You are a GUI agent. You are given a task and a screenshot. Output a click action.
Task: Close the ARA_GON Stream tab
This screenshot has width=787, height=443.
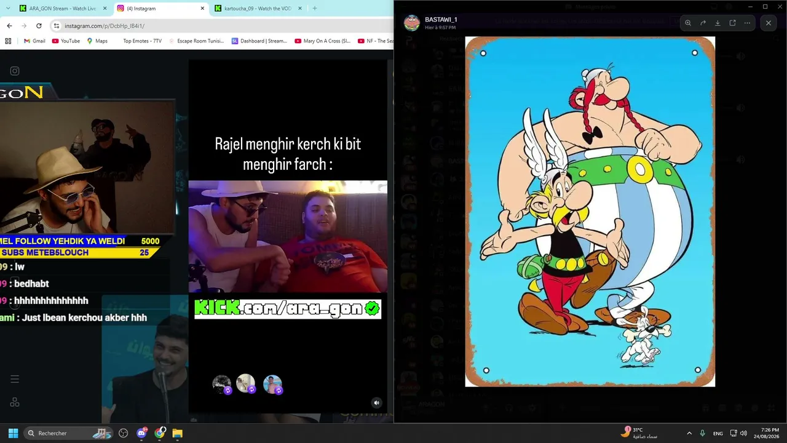(105, 9)
